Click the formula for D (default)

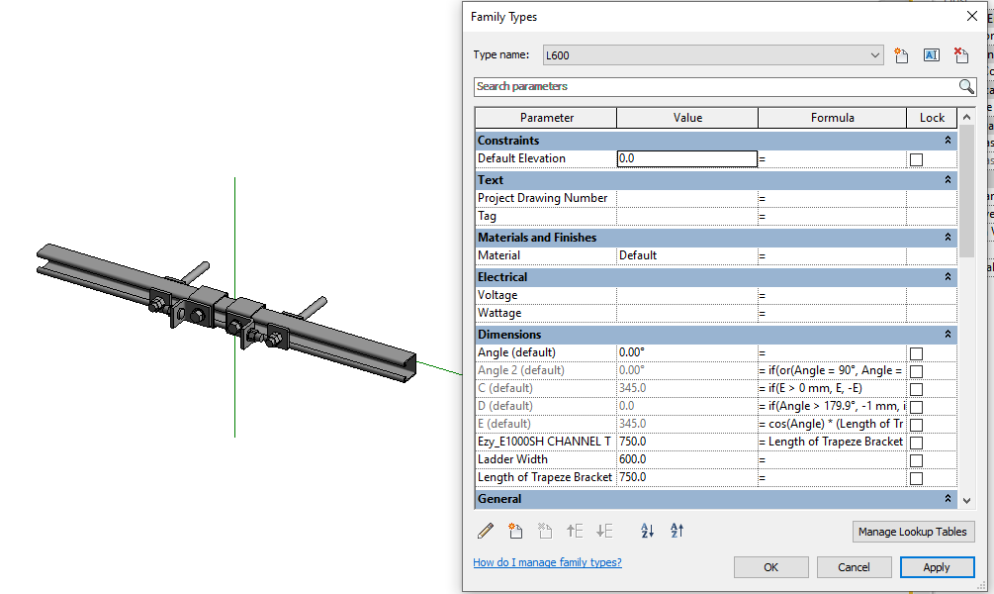832,406
